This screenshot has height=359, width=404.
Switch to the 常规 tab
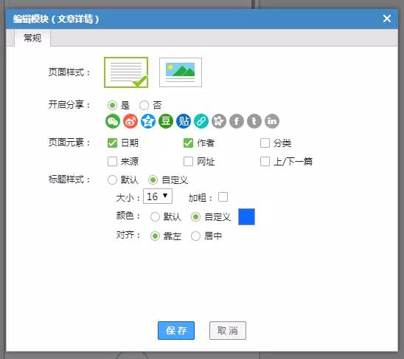(32, 38)
